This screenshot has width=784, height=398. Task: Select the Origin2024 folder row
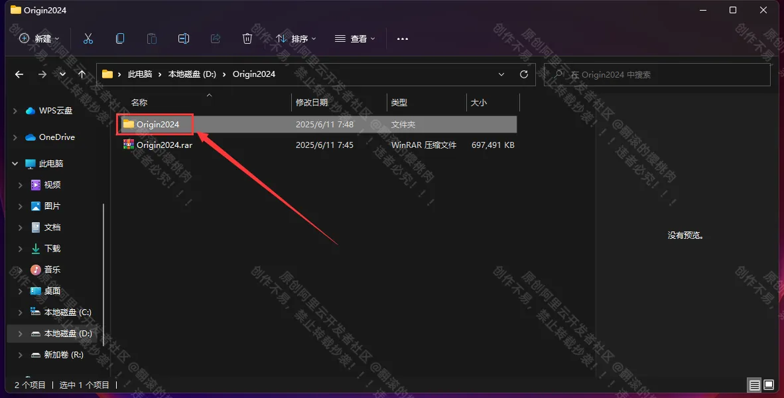(x=318, y=125)
